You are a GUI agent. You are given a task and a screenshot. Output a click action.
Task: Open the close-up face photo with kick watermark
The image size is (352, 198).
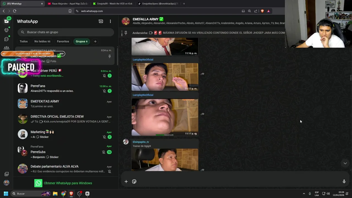(165, 117)
